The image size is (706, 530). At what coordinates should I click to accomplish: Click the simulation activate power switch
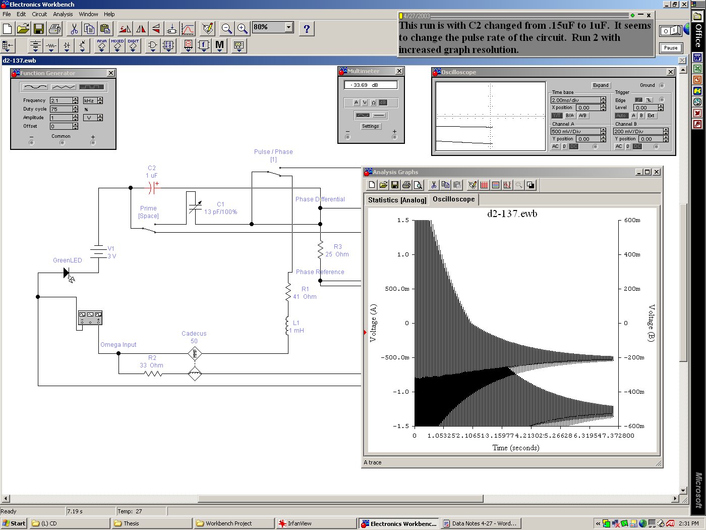[671, 31]
